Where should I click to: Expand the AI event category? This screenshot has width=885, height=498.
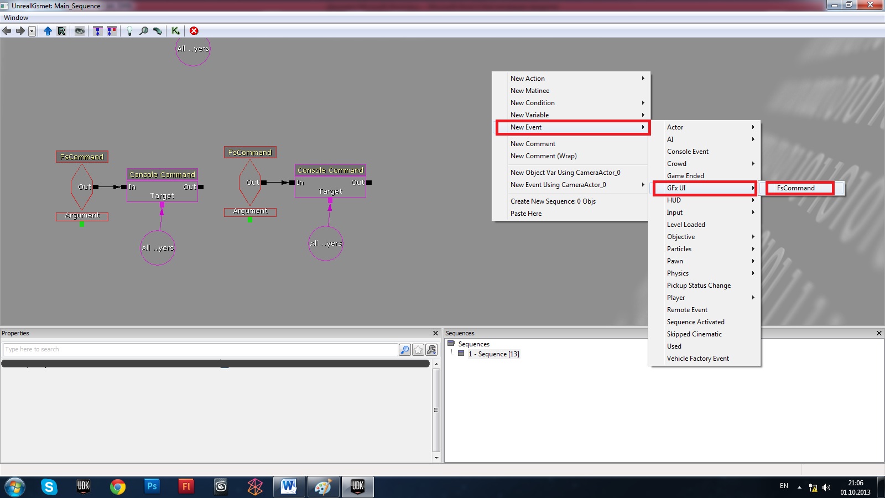click(705, 139)
